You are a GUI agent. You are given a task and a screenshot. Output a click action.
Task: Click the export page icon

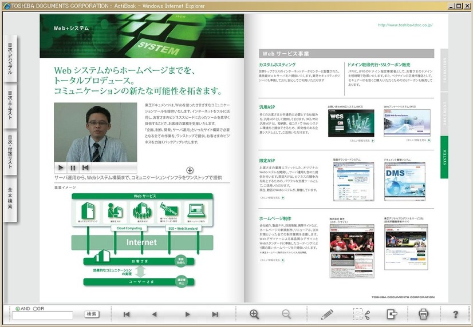point(392,314)
